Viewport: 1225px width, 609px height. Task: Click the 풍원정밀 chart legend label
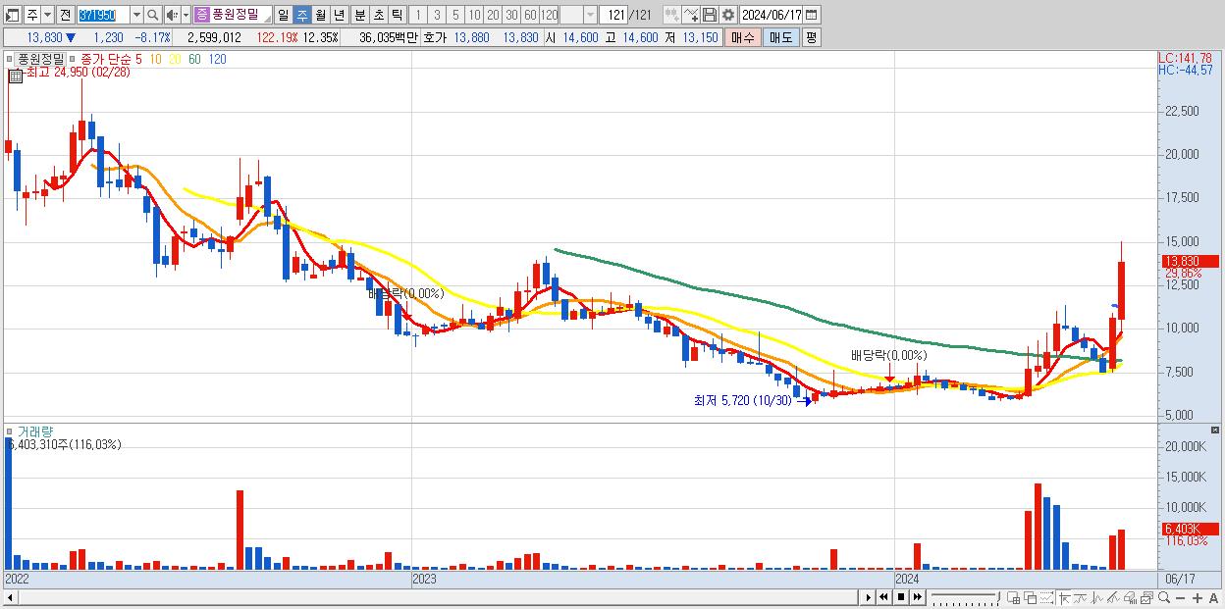(41, 59)
